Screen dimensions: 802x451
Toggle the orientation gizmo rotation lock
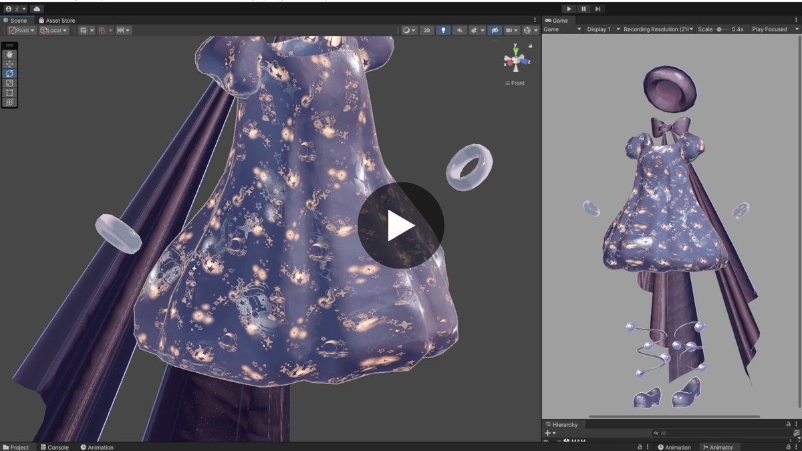[x=531, y=46]
